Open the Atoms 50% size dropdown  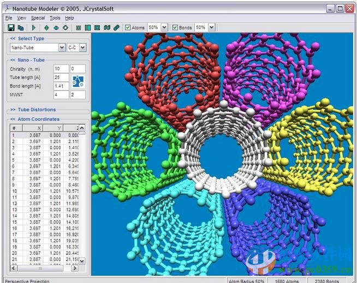pyautogui.click(x=164, y=28)
